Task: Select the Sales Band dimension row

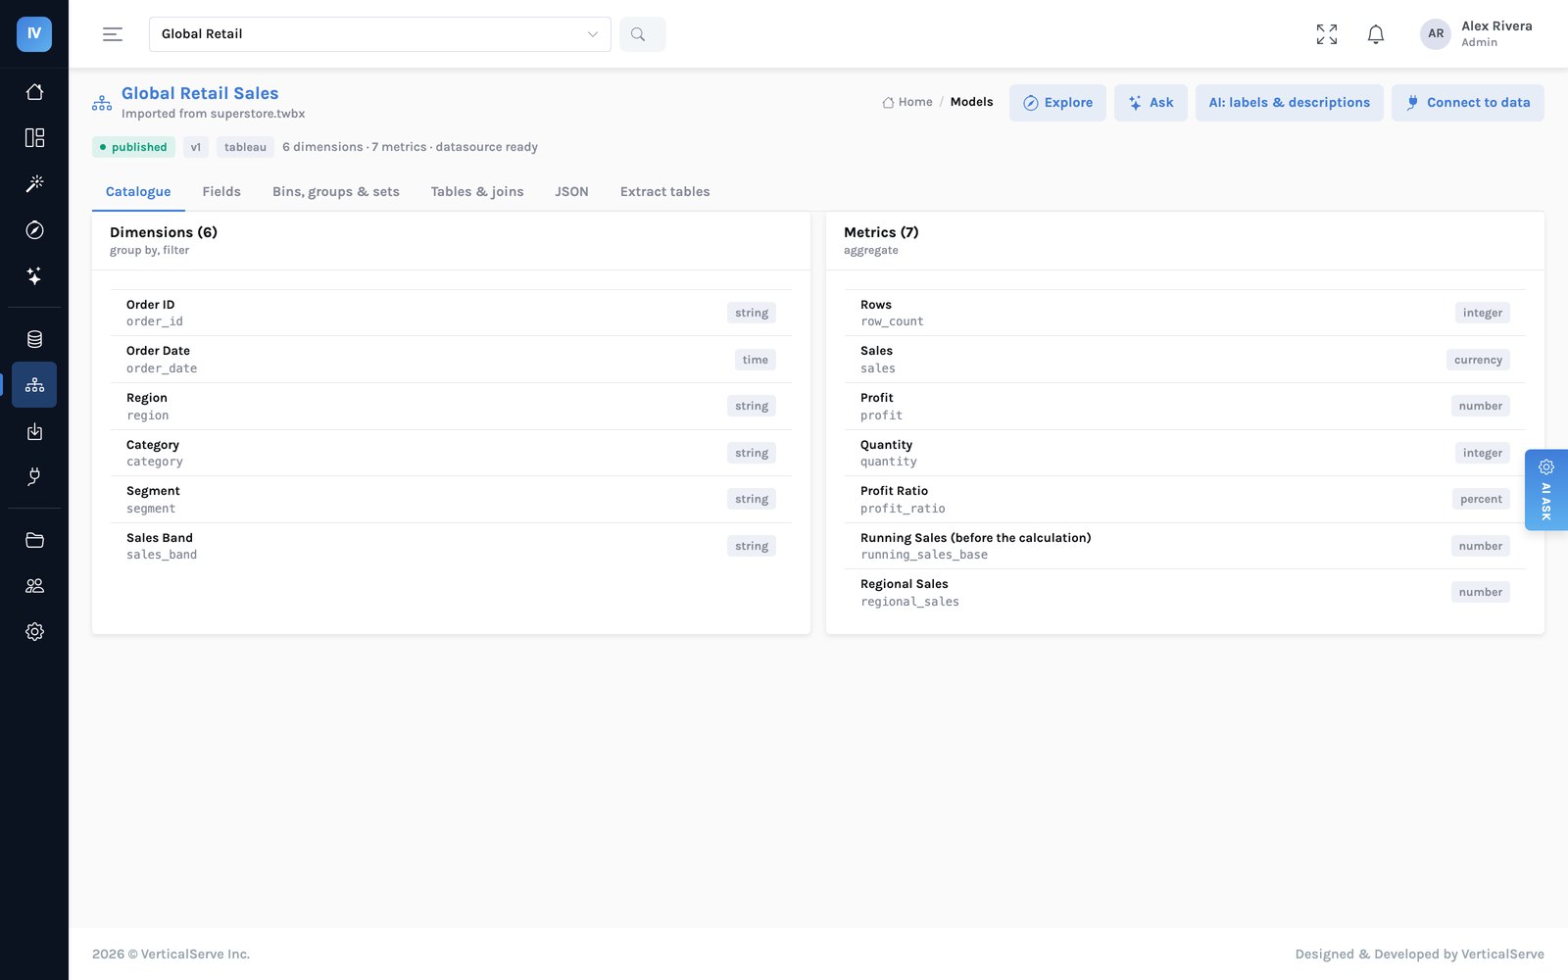Action: click(451, 546)
